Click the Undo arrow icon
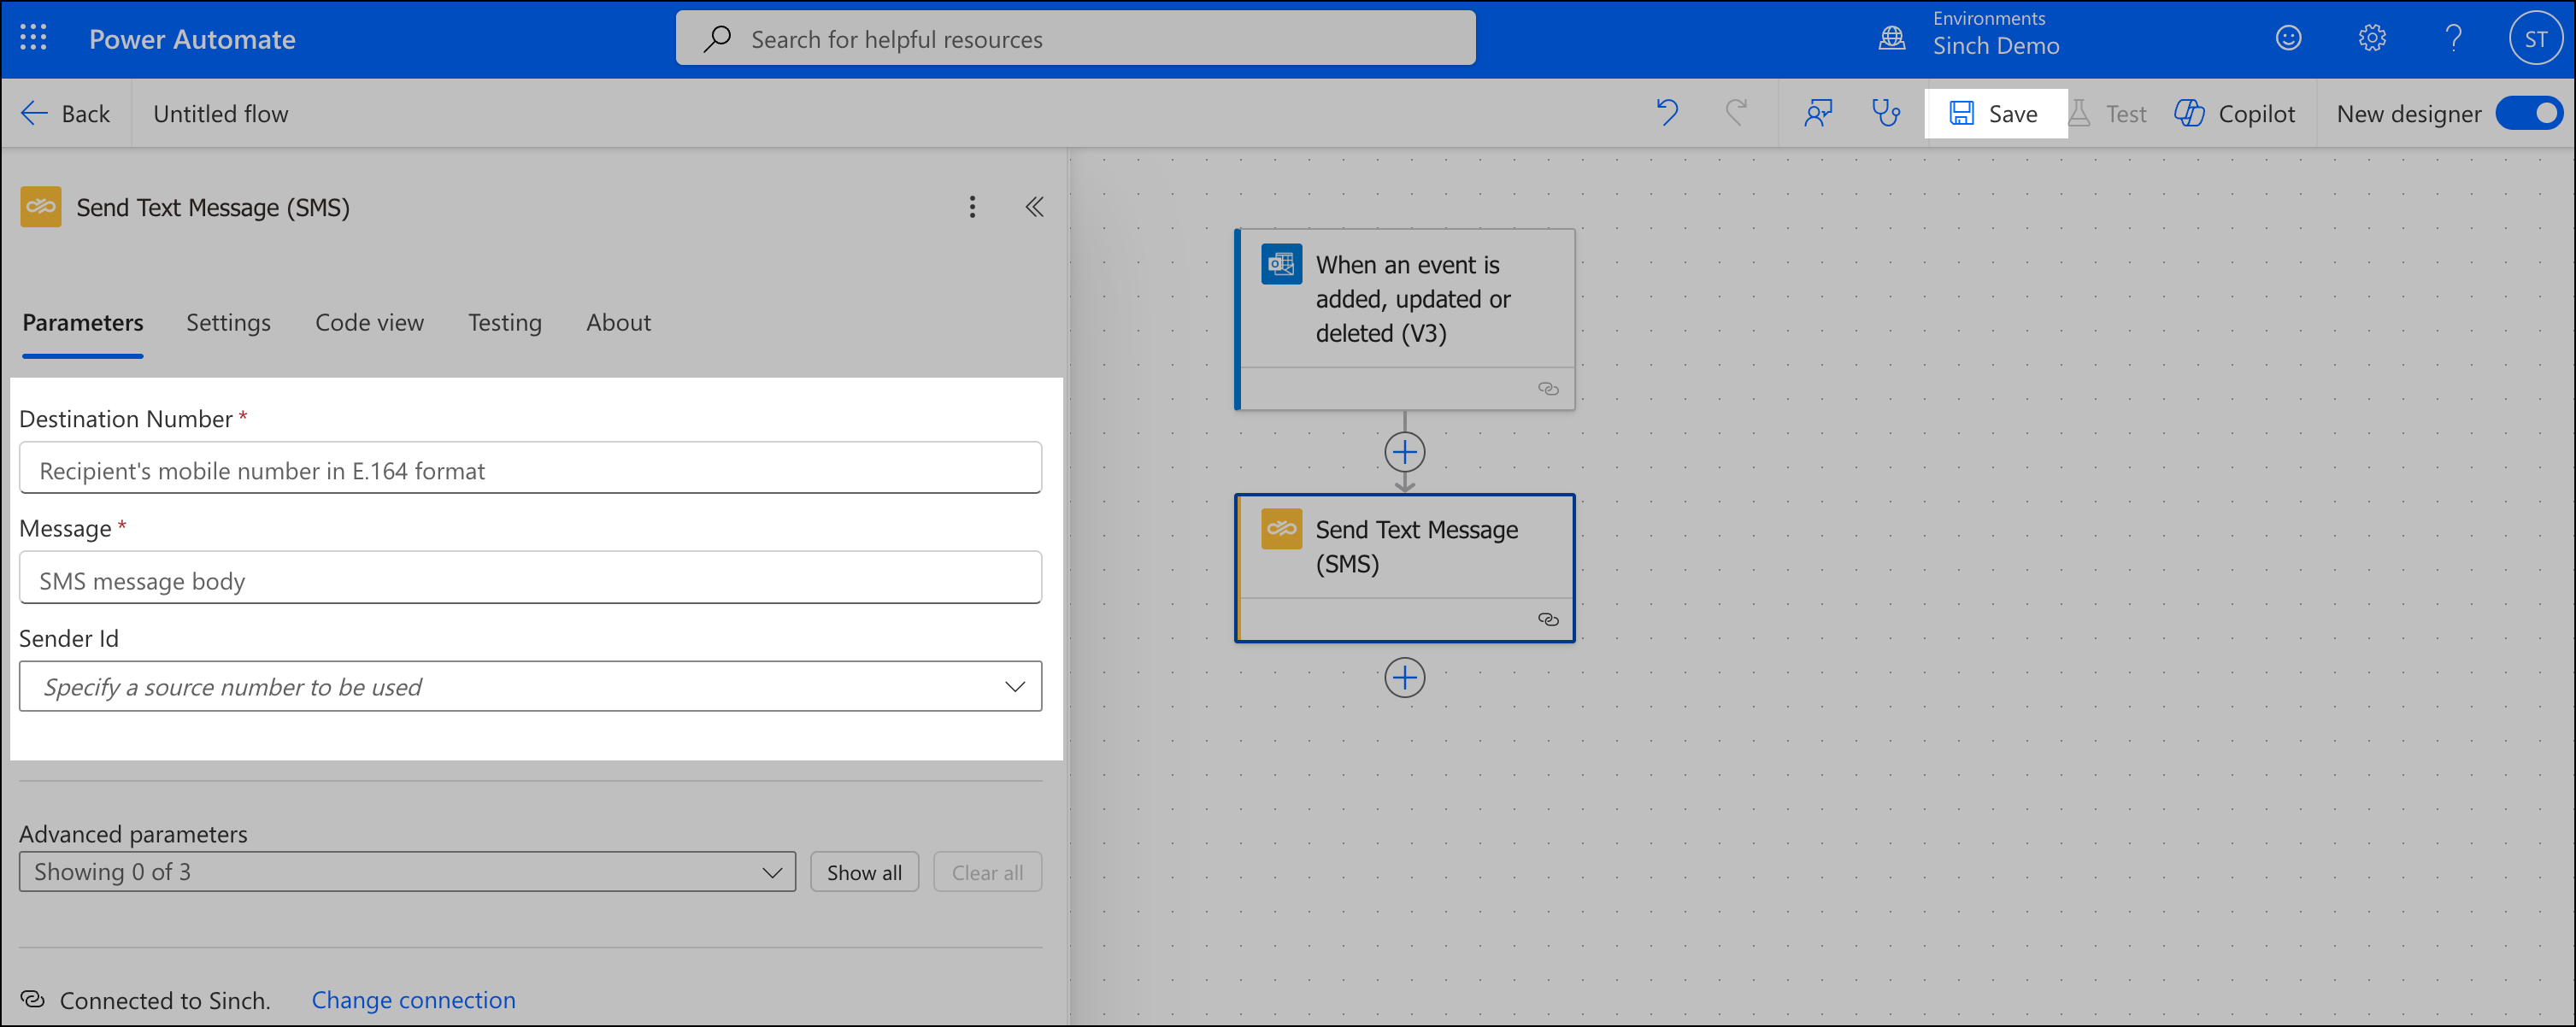Image resolution: width=2576 pixels, height=1027 pixels. (1666, 113)
